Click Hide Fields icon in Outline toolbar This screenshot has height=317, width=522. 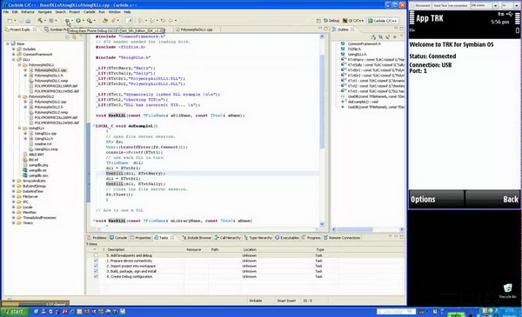pyautogui.click(x=380, y=37)
